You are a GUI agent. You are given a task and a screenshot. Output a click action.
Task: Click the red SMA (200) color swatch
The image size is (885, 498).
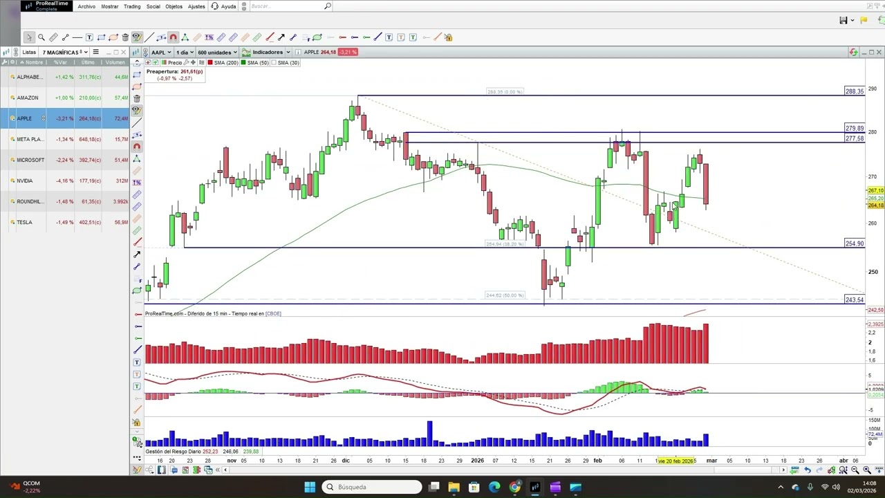tap(210, 63)
